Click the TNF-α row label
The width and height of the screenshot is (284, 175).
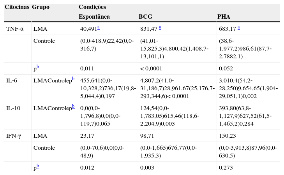[15, 29]
